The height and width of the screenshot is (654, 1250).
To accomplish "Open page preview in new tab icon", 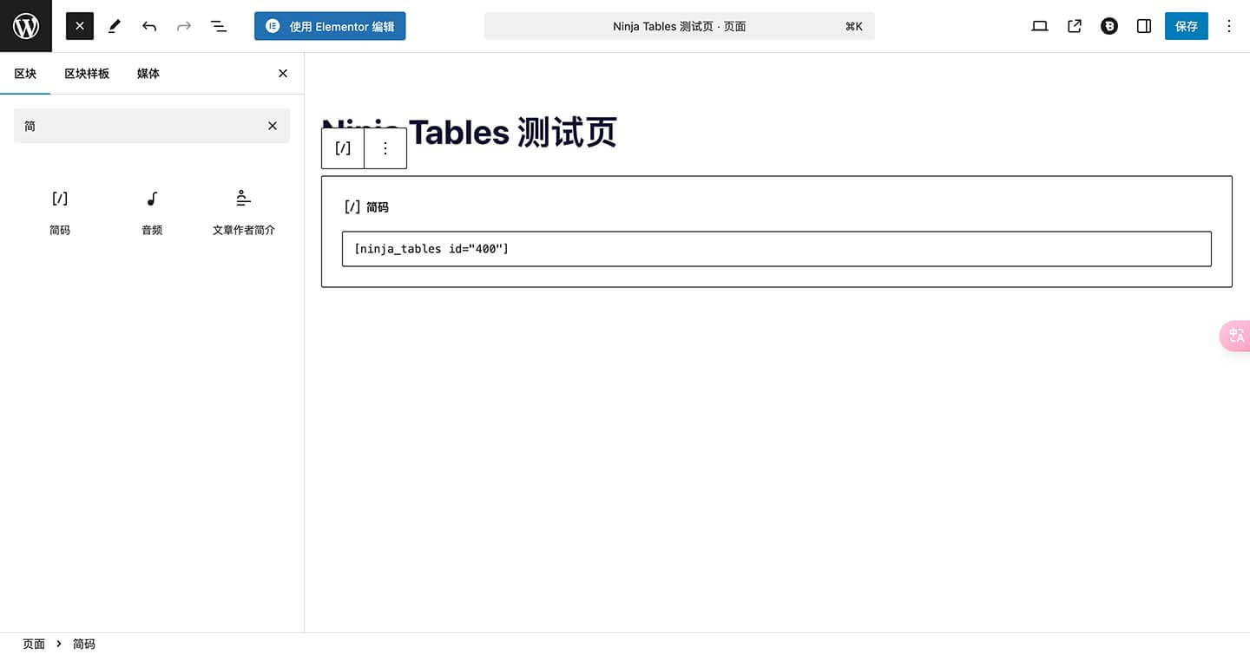I will tap(1075, 26).
